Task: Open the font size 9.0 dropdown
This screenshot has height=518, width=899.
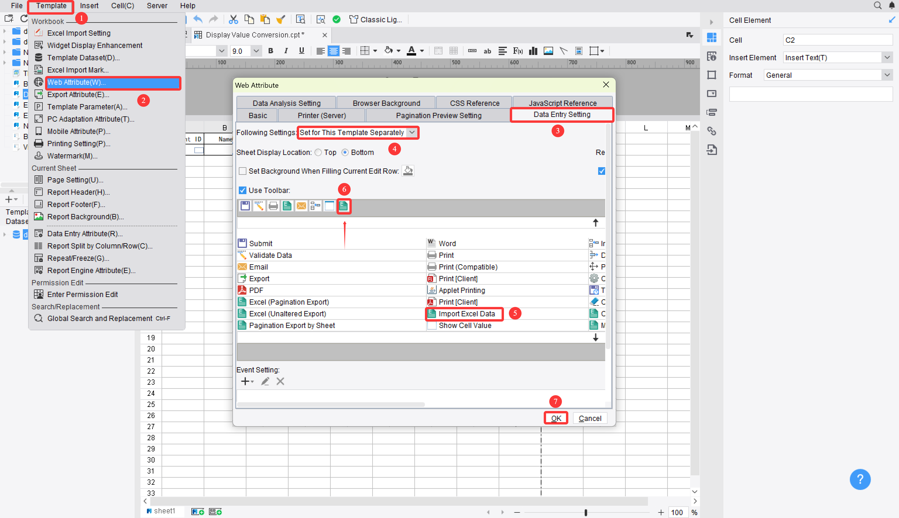Action: click(256, 51)
